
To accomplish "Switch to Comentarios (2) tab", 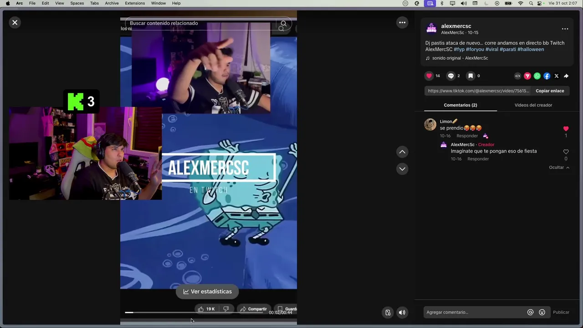I will (x=460, y=105).
